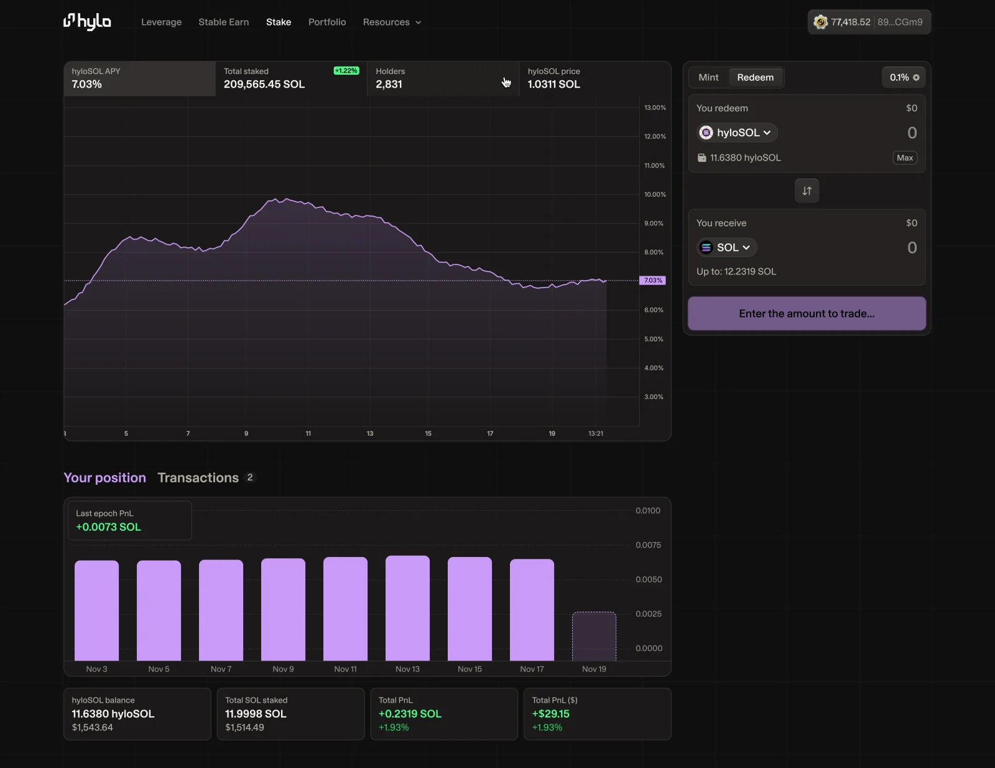The height and width of the screenshot is (768, 995).
Task: Click the +1.22% change badge
Action: point(346,71)
